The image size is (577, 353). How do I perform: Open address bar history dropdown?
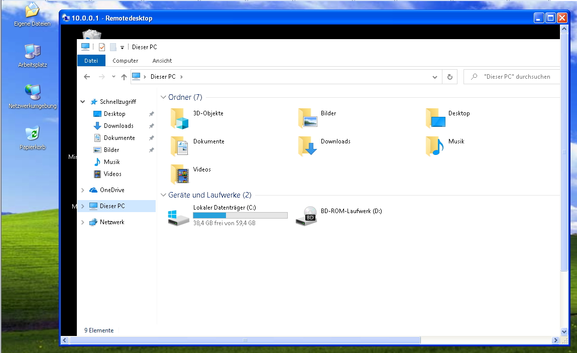[434, 77]
